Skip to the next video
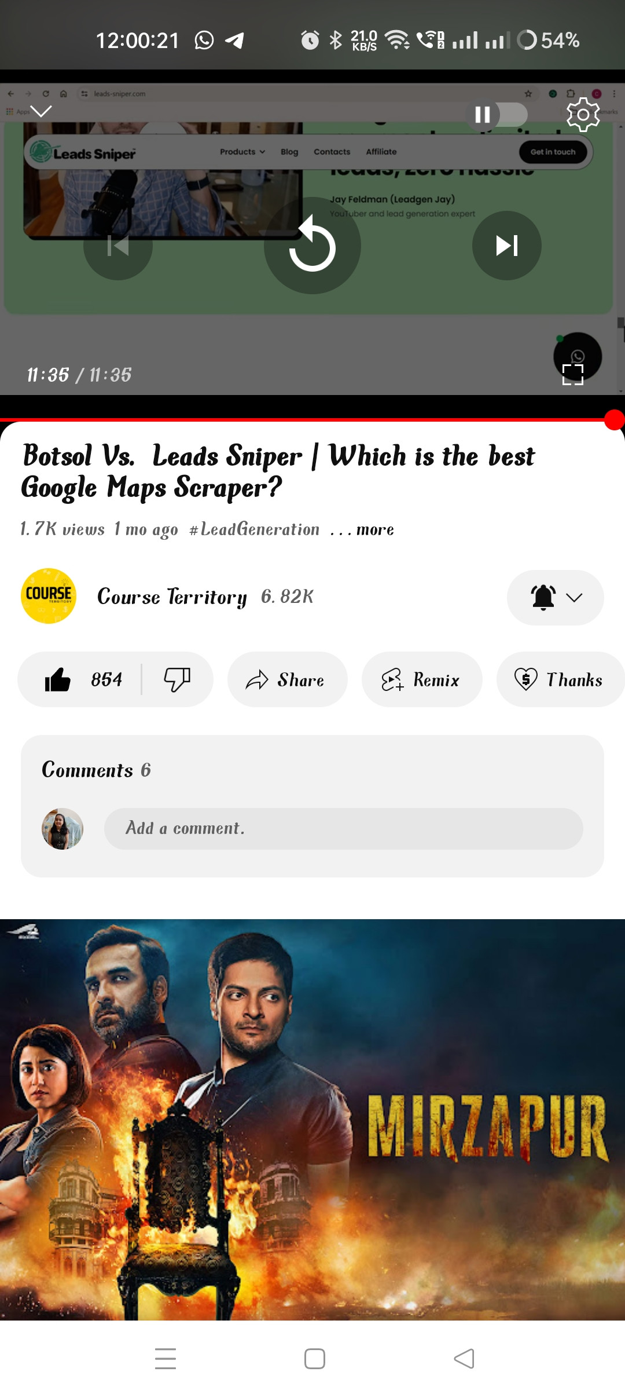The height and width of the screenshot is (1397, 625). (507, 246)
